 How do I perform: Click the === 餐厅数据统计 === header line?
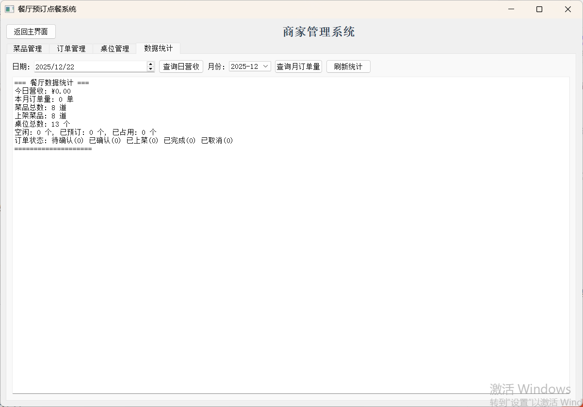[51, 83]
